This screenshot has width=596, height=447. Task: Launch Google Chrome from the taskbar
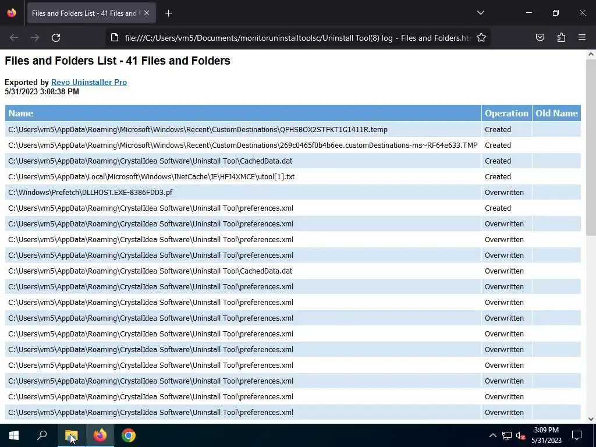129,435
